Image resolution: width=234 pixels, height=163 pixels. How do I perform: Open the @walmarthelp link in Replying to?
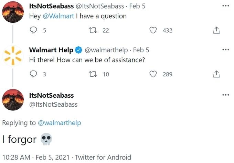pyautogui.click(x=60, y=123)
